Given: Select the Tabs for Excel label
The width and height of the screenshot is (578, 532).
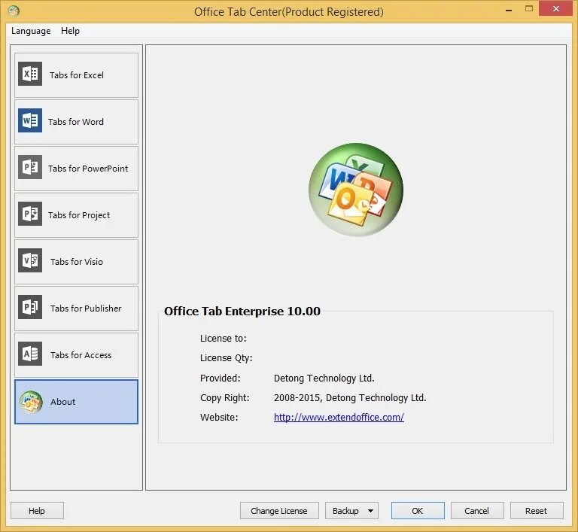Looking at the screenshot, I should click(77, 75).
